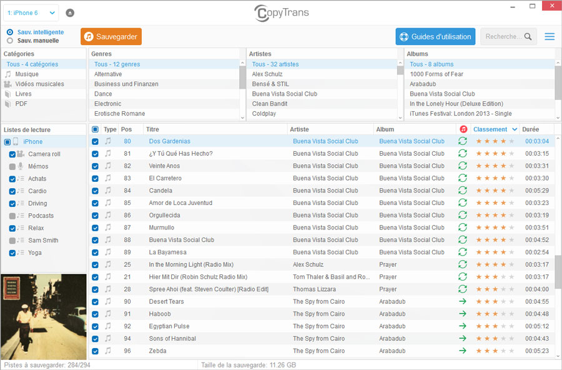Click the Yoga playlist icon
This screenshot has height=370, width=562.
21,252
